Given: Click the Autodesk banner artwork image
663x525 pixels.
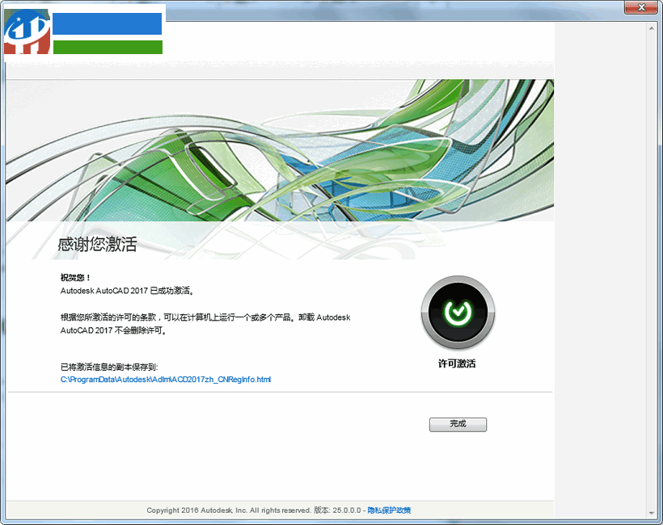Looking at the screenshot, I should click(x=281, y=149).
